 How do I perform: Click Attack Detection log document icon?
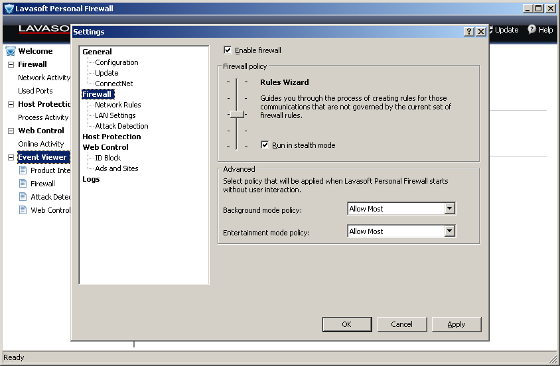tap(23, 196)
